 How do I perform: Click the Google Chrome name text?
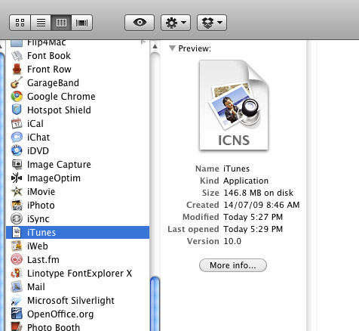(x=61, y=97)
